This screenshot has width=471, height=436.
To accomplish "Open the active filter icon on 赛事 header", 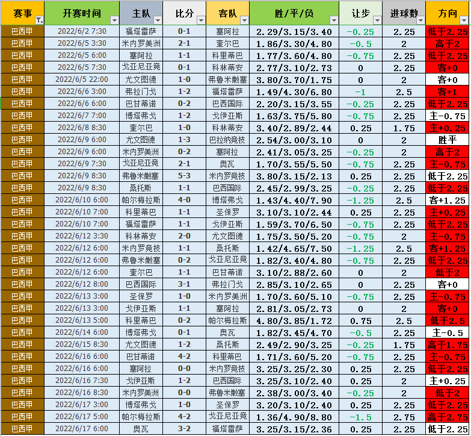I will tap(38, 20).
